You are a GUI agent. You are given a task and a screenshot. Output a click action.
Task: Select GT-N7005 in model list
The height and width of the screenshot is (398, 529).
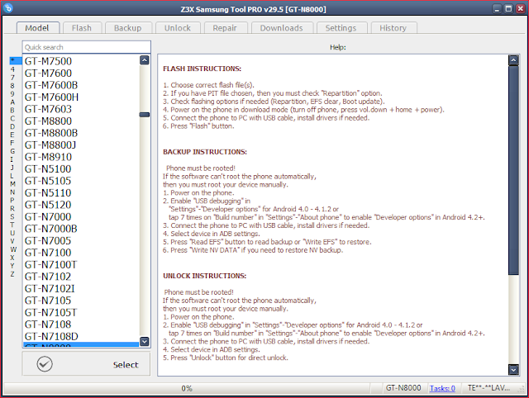(81, 240)
